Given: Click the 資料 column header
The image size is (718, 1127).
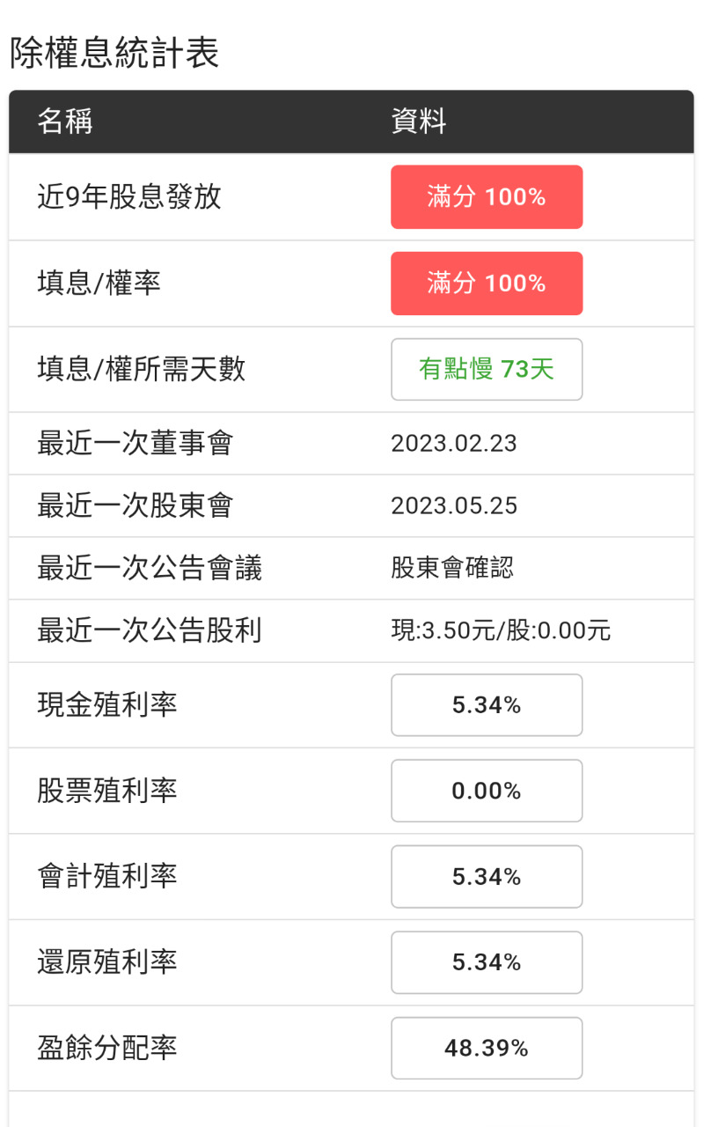Looking at the screenshot, I should (x=419, y=122).
